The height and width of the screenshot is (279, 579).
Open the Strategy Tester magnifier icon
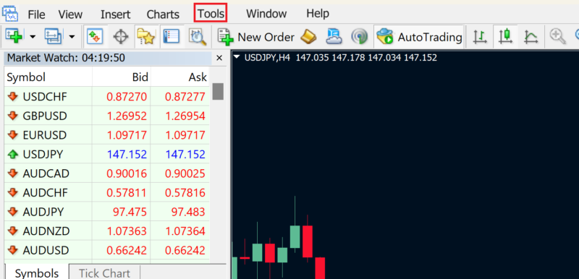197,37
